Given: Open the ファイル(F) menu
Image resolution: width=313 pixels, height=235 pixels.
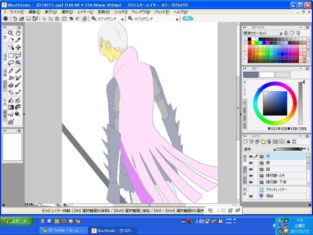Looking at the screenshot, I should 17,12.
